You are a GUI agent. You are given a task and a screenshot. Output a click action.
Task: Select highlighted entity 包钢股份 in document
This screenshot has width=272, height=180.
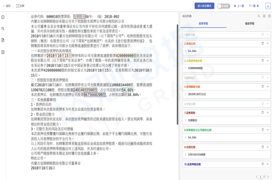click(80, 17)
